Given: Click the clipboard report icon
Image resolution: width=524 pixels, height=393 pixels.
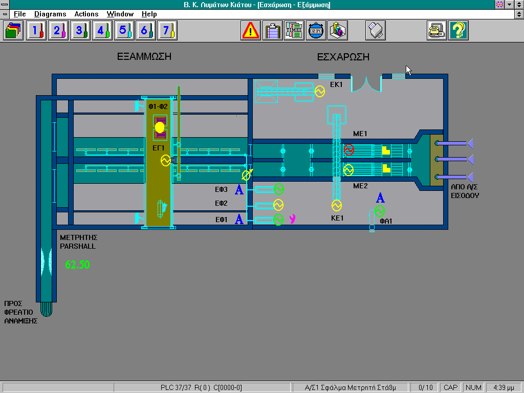Looking at the screenshot, I should (273, 31).
